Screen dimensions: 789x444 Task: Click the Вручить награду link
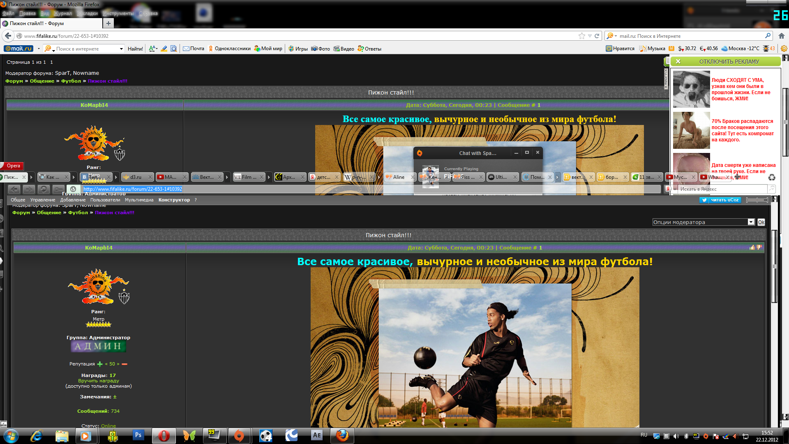point(98,381)
